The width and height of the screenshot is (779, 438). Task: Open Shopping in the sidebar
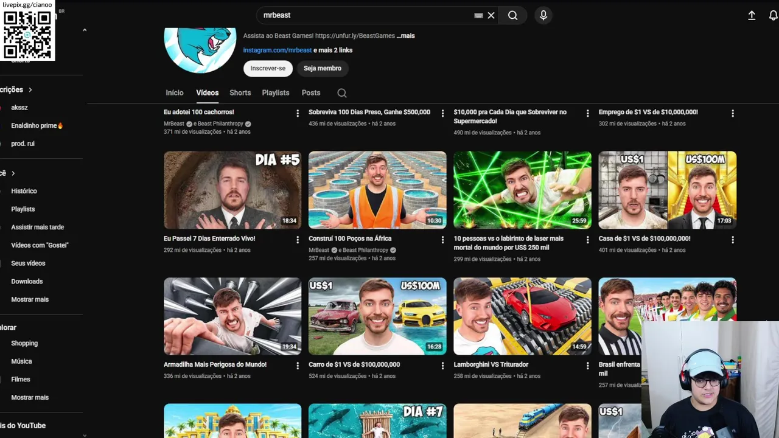coord(24,343)
